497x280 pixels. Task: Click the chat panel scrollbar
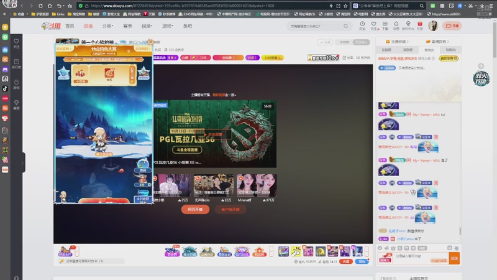point(460,231)
